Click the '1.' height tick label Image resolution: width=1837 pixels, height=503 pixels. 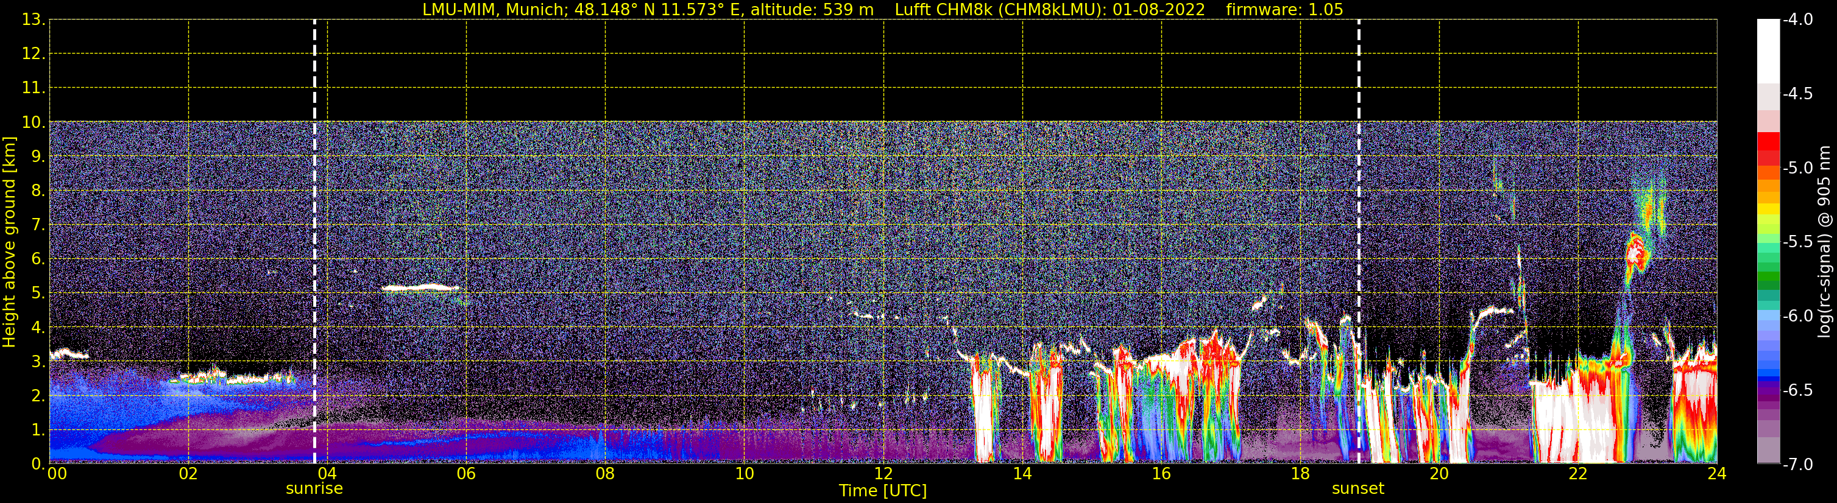[38, 431]
